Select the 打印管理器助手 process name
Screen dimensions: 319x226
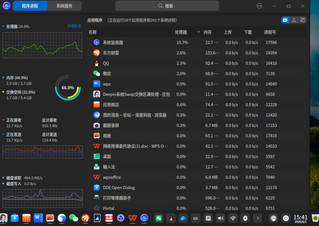[x=117, y=198]
